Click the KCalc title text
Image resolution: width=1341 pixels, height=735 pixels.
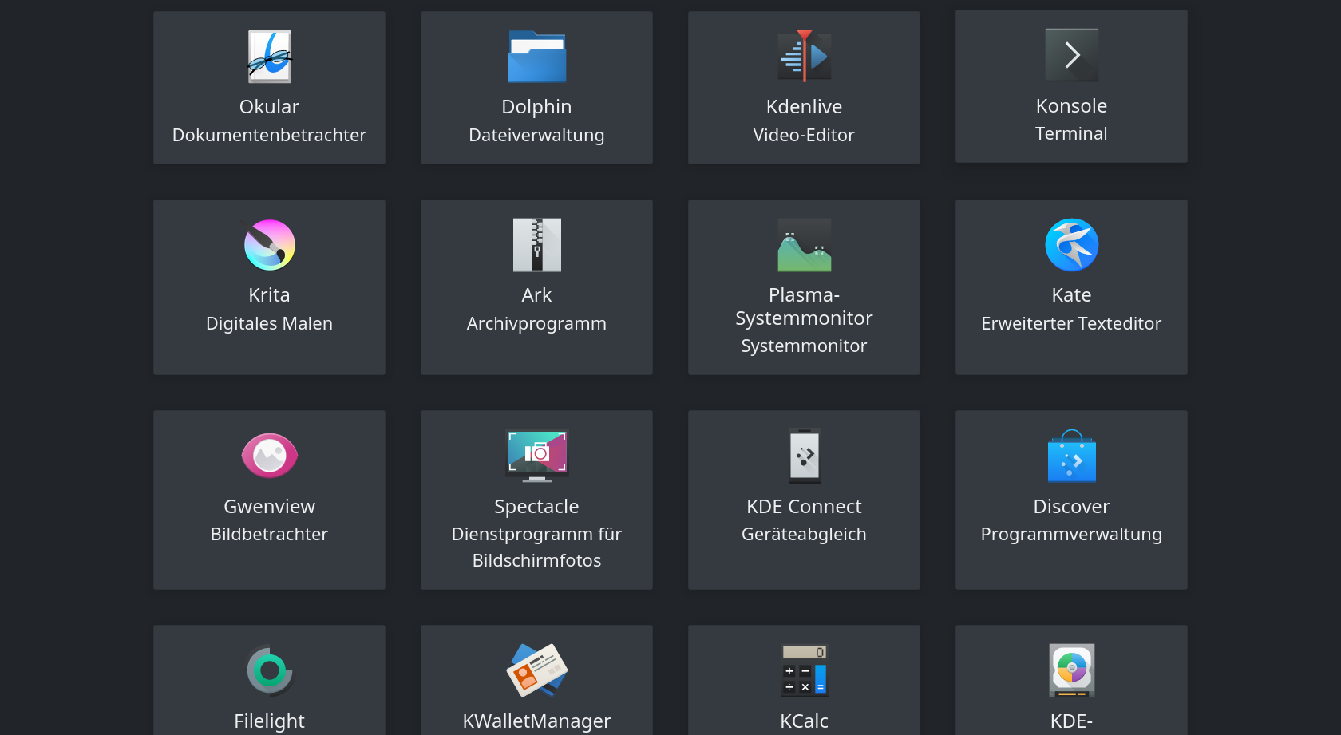(805, 721)
